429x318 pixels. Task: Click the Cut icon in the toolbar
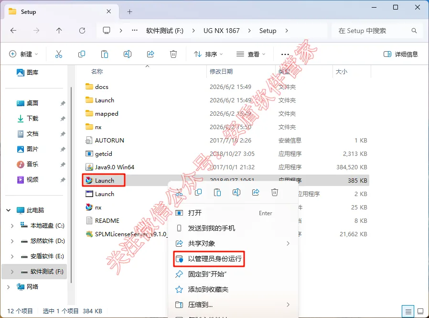(59, 54)
